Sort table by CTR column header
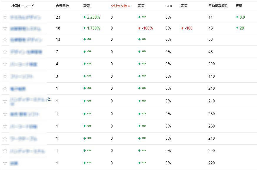The height and width of the screenshot is (170, 257). click(169, 6)
